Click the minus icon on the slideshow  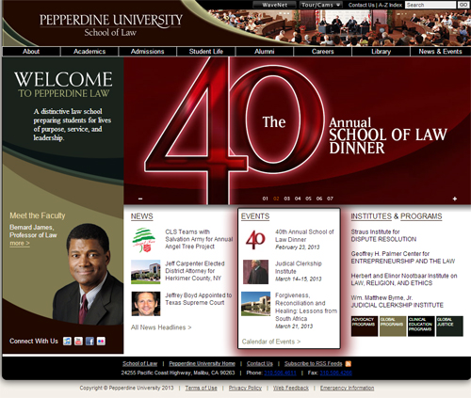[140, 199]
